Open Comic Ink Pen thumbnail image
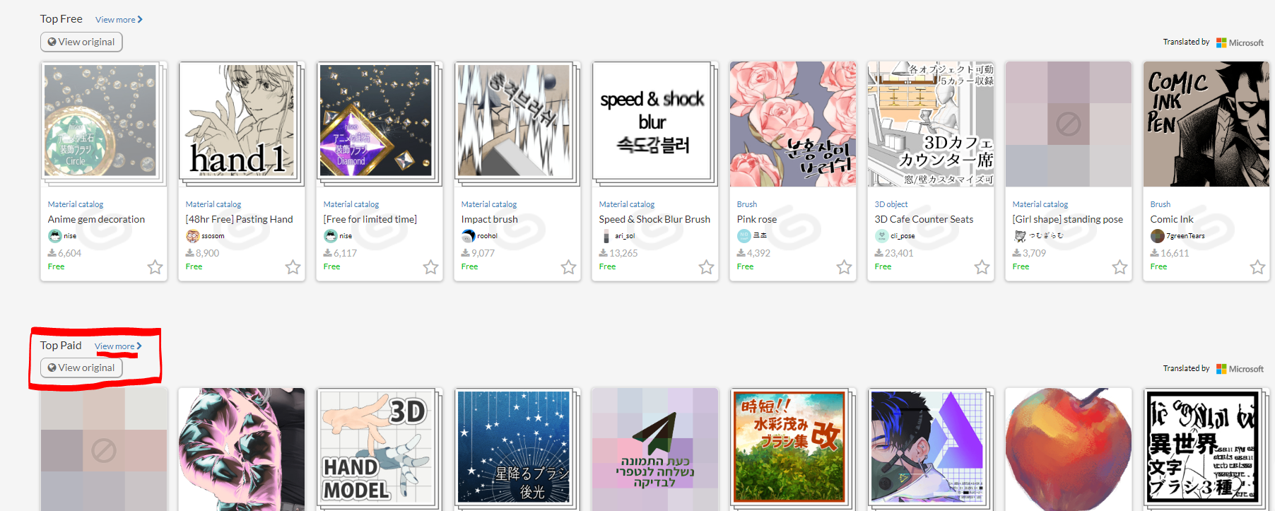The image size is (1275, 511). (x=1206, y=124)
